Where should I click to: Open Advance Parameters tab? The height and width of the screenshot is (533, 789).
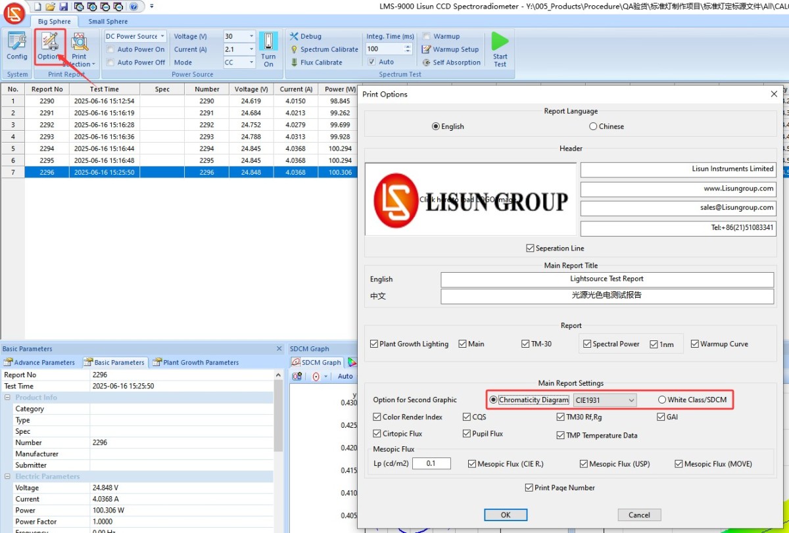pos(39,362)
